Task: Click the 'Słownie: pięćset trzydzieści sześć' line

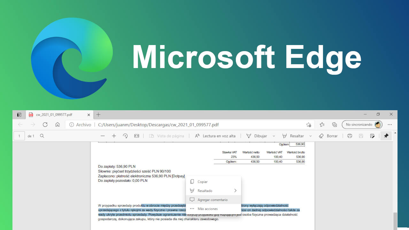Action: (x=134, y=171)
